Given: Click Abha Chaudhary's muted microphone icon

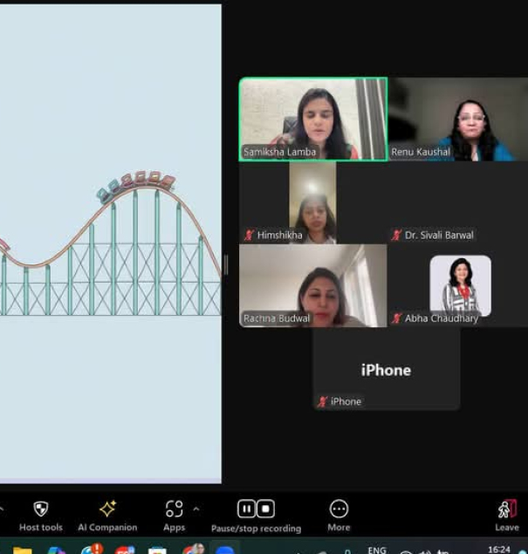Looking at the screenshot, I should coord(396,318).
